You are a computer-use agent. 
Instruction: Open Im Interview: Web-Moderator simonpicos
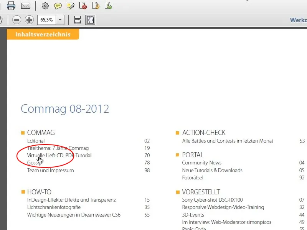click(x=227, y=222)
